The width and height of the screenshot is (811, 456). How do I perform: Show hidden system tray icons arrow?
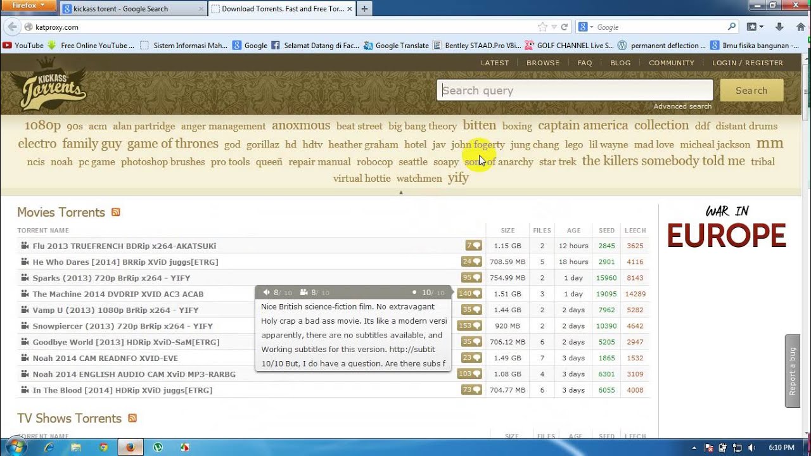tap(694, 447)
